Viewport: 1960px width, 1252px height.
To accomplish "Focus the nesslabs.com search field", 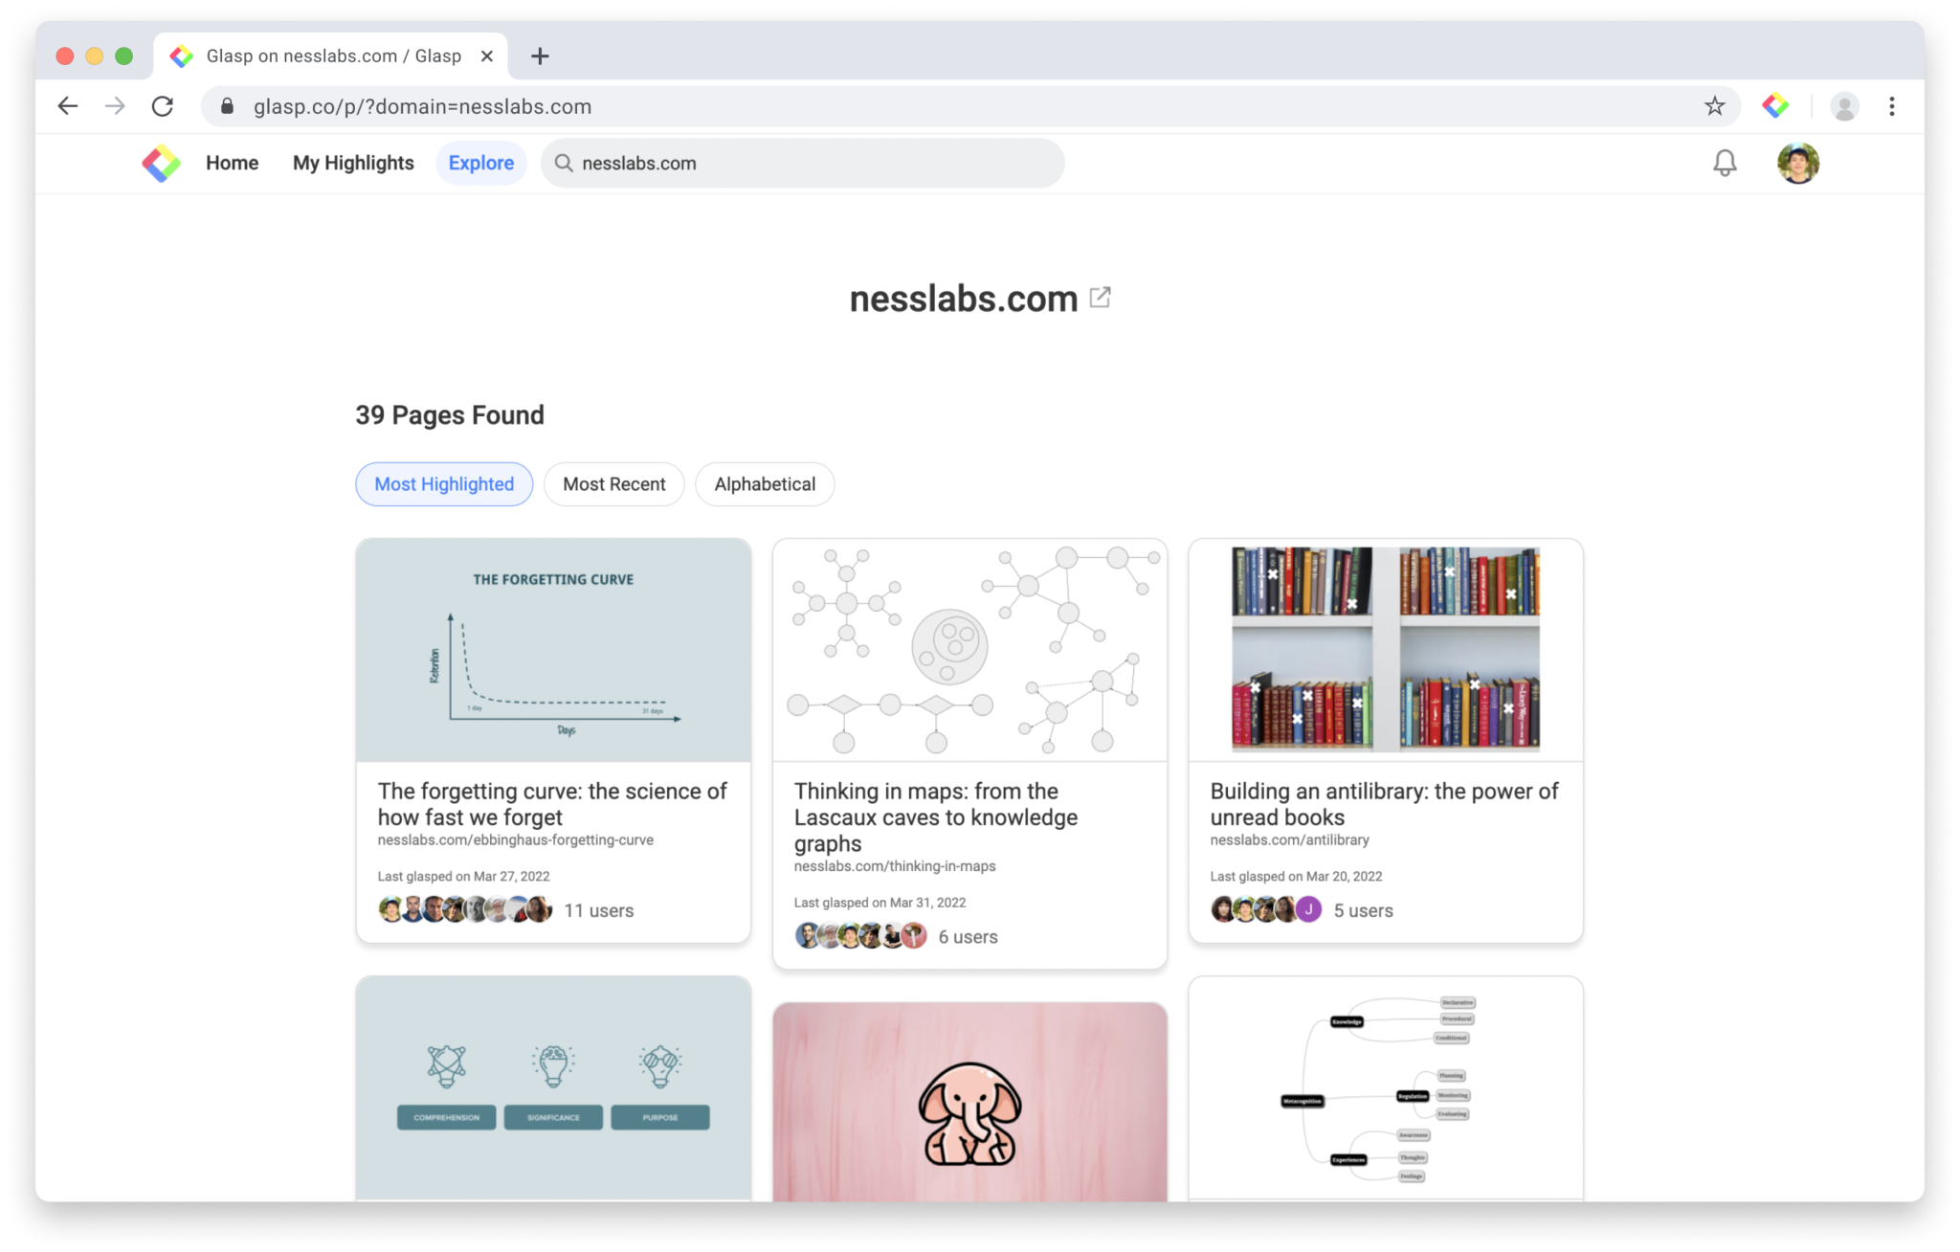I will tap(803, 164).
